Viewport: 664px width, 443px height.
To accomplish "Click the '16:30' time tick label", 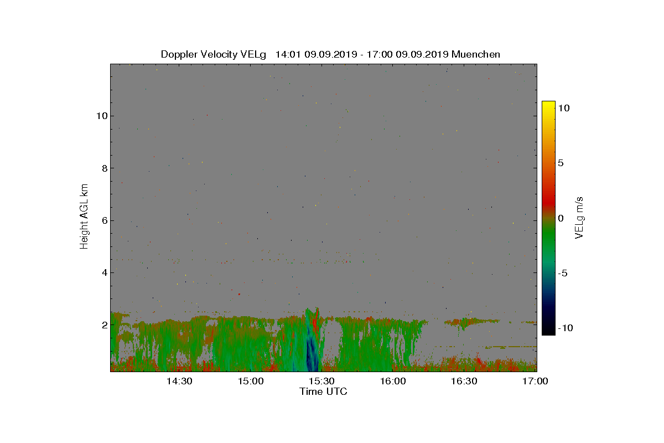I will [x=464, y=382].
